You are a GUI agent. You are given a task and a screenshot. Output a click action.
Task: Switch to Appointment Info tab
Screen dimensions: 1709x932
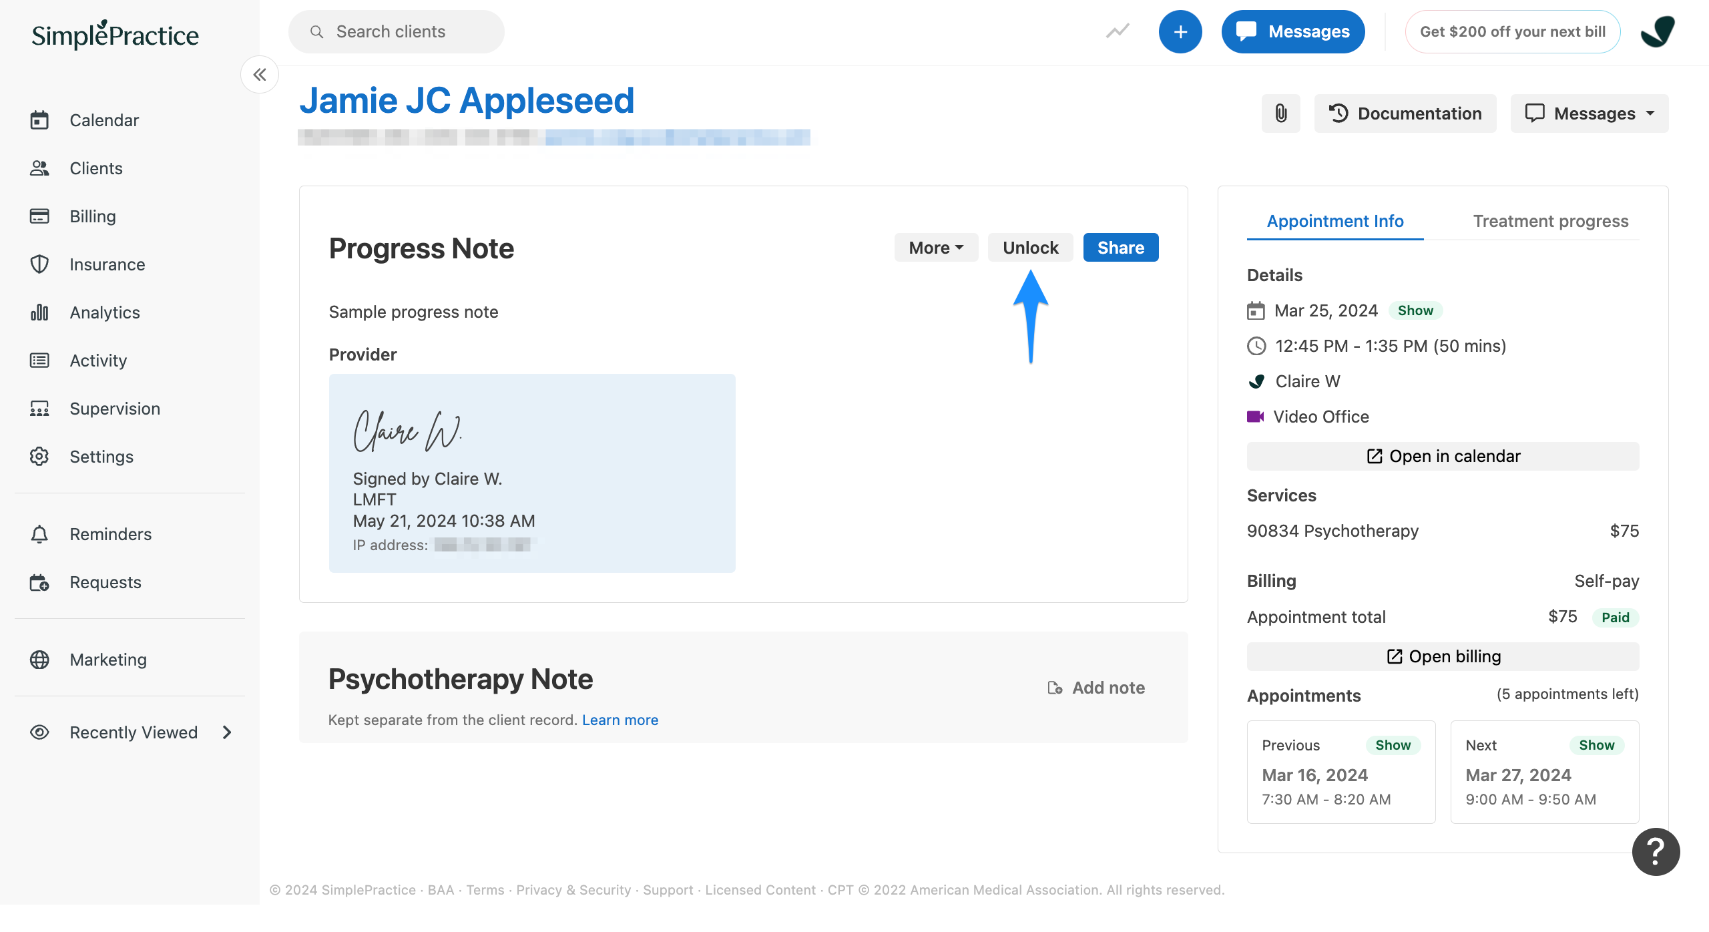1335,221
